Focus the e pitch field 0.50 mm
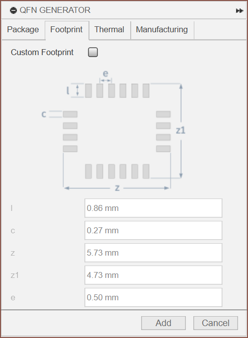 pyautogui.click(x=153, y=297)
